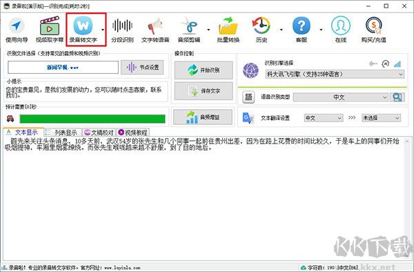Toggle the AI icon above the engine selector
Image resolution: width=414 pixels, height=272 pixels.
pos(386,64)
